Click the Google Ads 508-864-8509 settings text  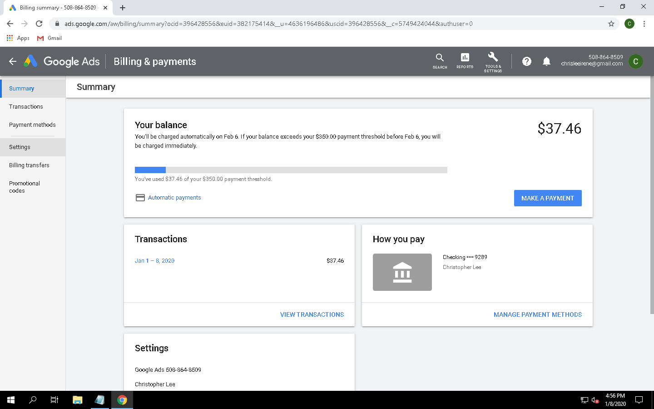pos(168,370)
